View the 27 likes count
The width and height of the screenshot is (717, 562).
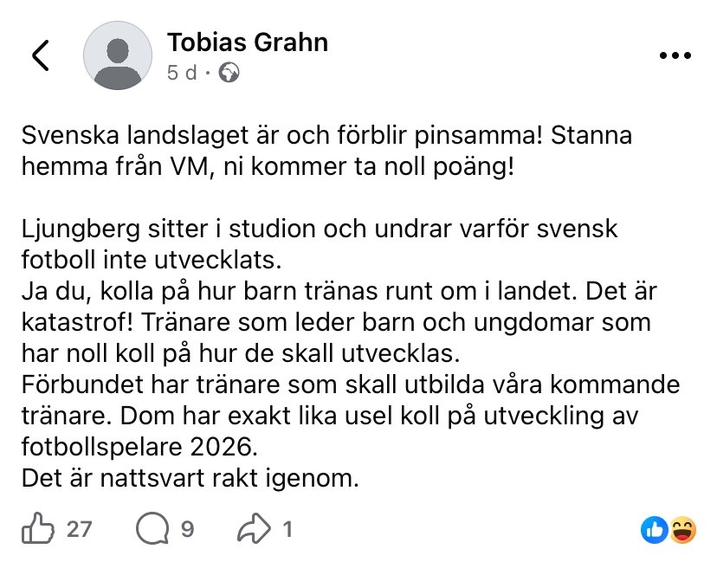pos(79,530)
